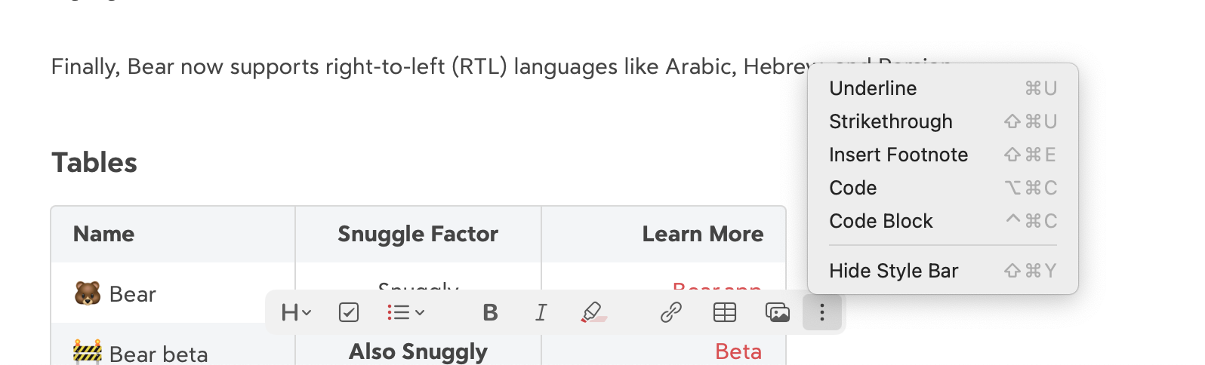Open the heading style dropdown
Image resolution: width=1205 pixels, height=365 pixels.
click(296, 312)
